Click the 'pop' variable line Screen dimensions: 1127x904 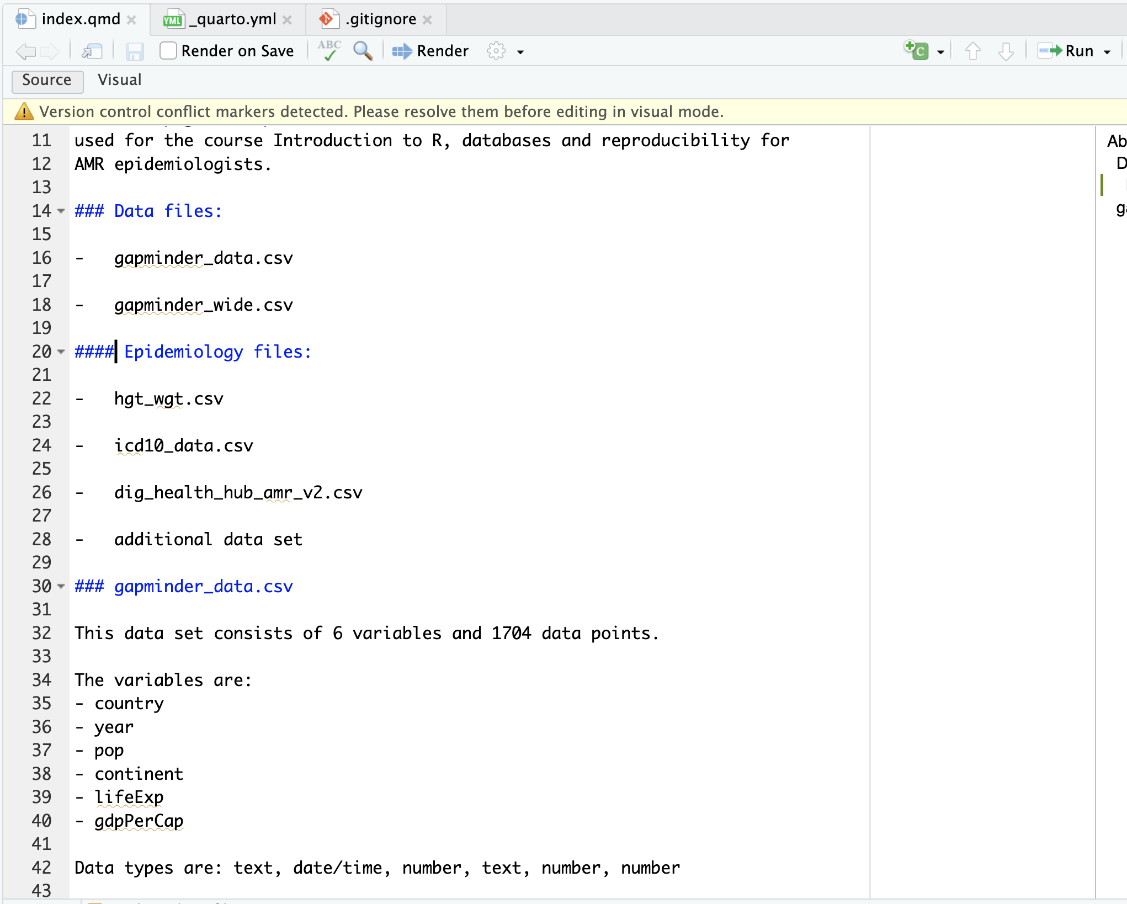coord(109,751)
